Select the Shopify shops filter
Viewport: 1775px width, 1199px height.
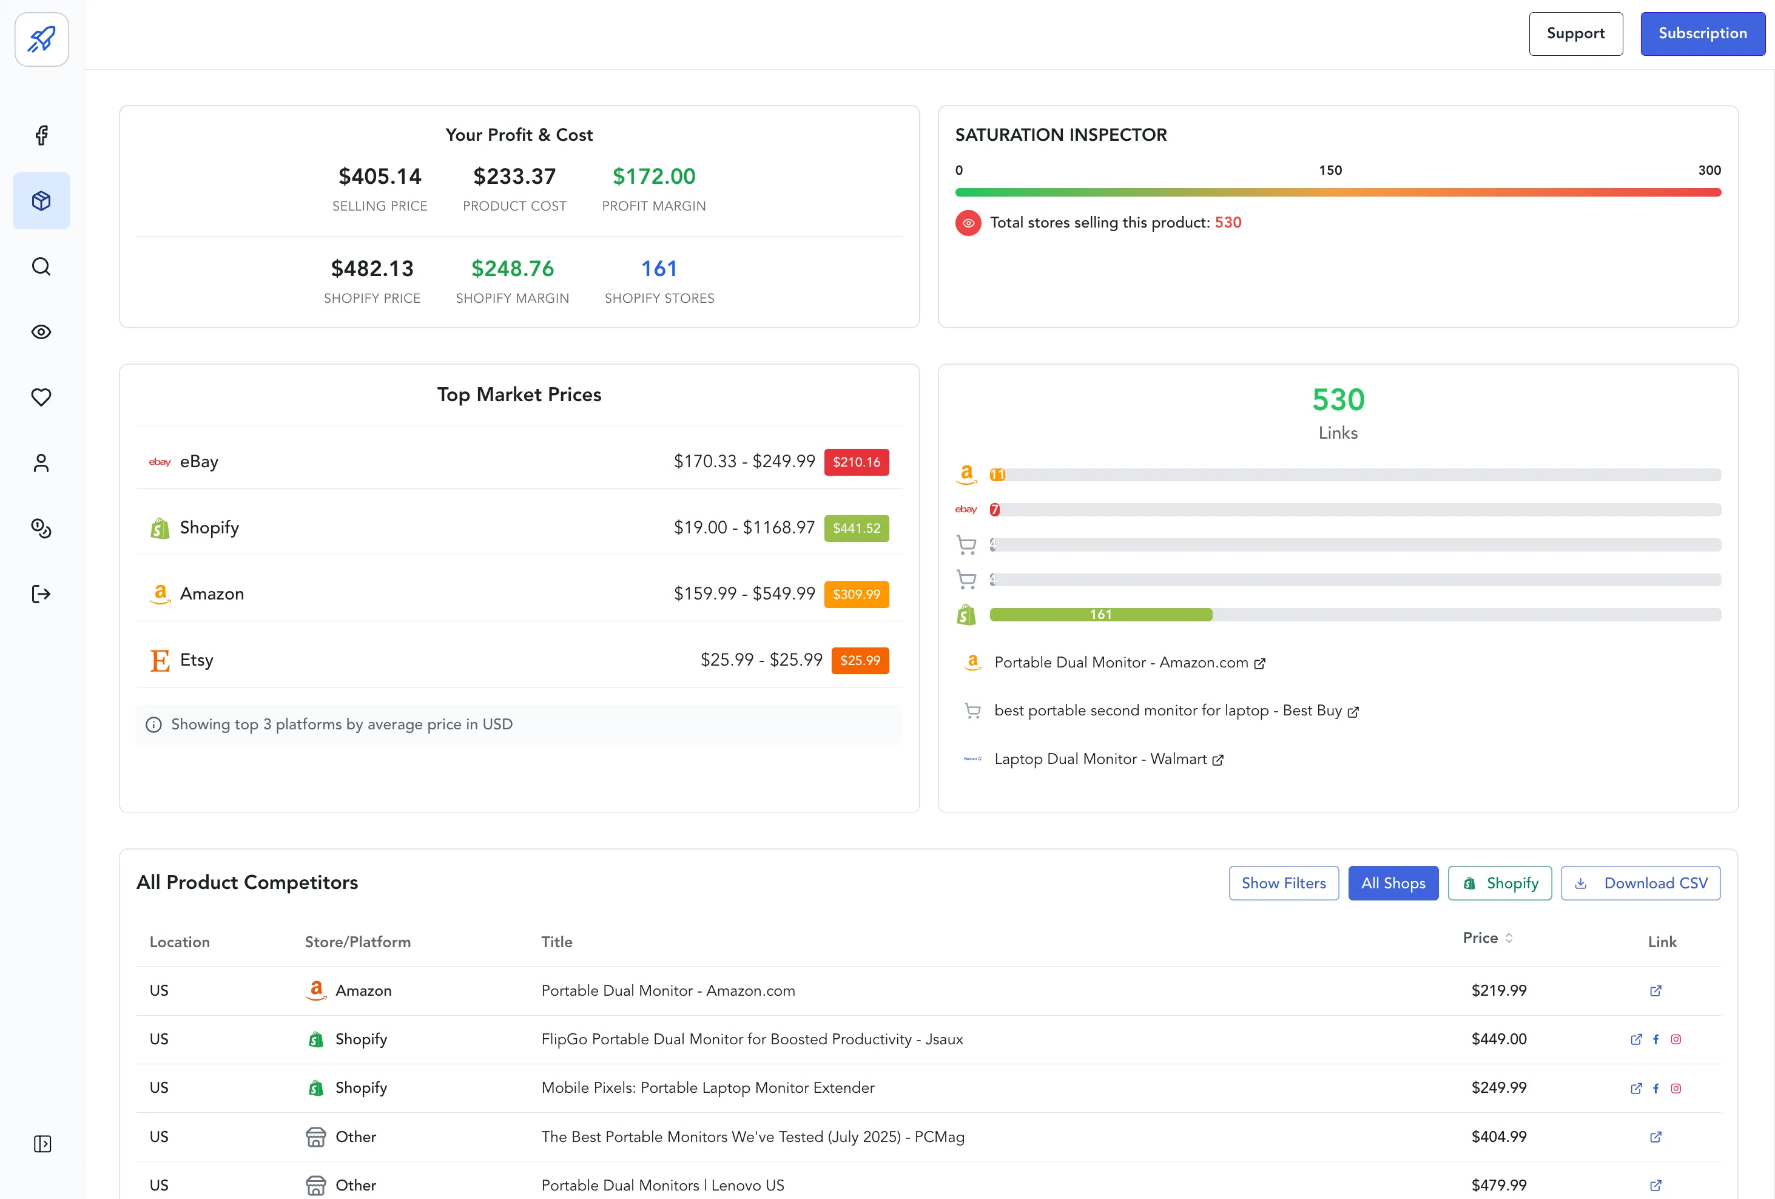1499,883
